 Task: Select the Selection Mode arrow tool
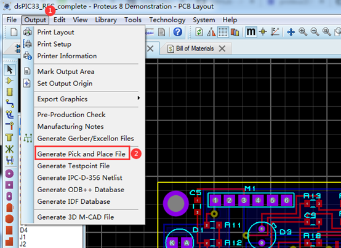click(x=10, y=69)
